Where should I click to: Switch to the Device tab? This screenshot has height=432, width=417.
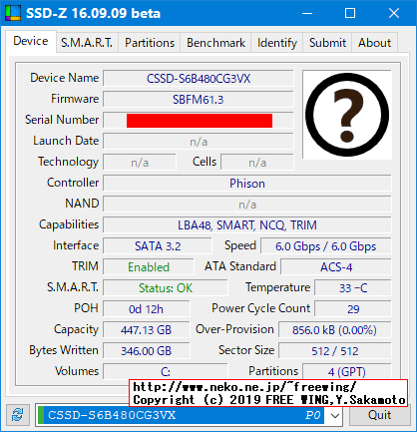click(31, 41)
